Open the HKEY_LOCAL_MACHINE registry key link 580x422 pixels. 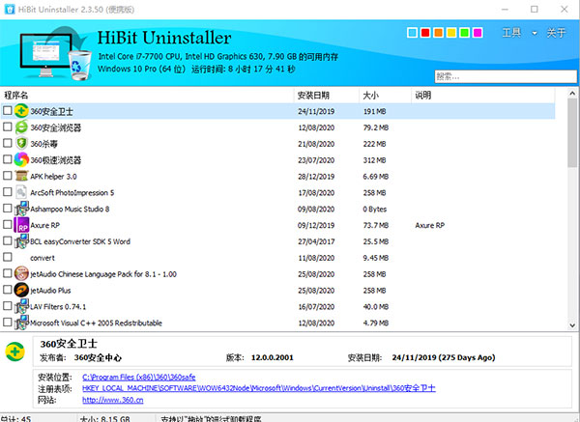pyautogui.click(x=258, y=388)
